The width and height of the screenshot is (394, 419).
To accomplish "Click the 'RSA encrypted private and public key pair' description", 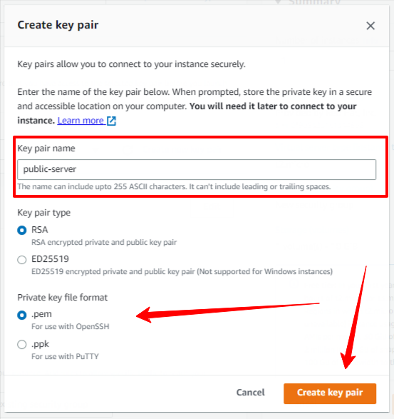I will pos(104,243).
